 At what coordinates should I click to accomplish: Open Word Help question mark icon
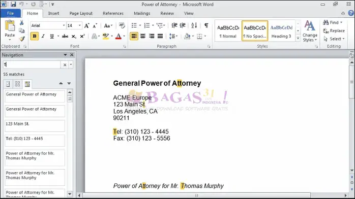pos(351,13)
